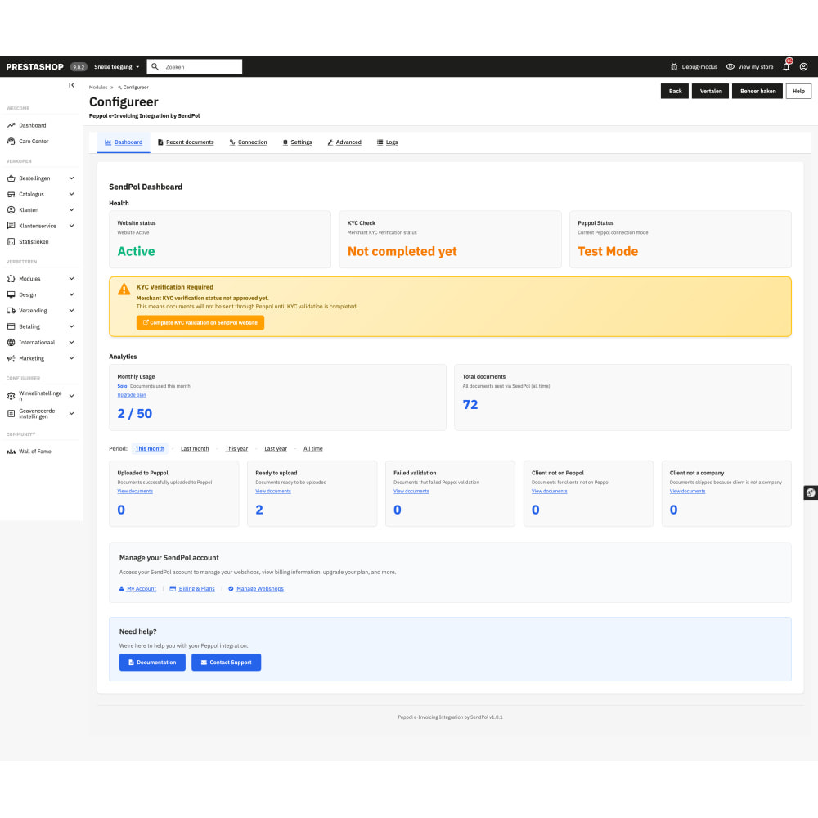Click the View my store eye icon
Image resolution: width=818 pixels, height=818 pixels.
(x=730, y=67)
